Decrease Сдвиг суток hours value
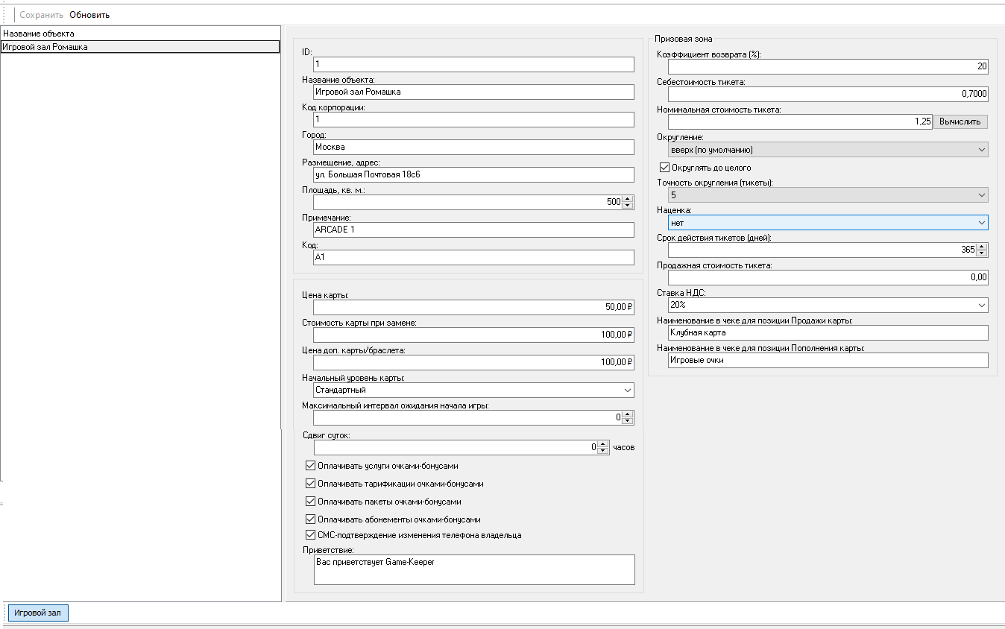The image size is (1005, 629). [603, 451]
